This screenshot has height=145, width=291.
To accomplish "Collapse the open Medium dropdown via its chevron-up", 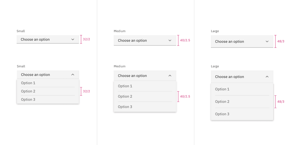I will [x=170, y=76].
